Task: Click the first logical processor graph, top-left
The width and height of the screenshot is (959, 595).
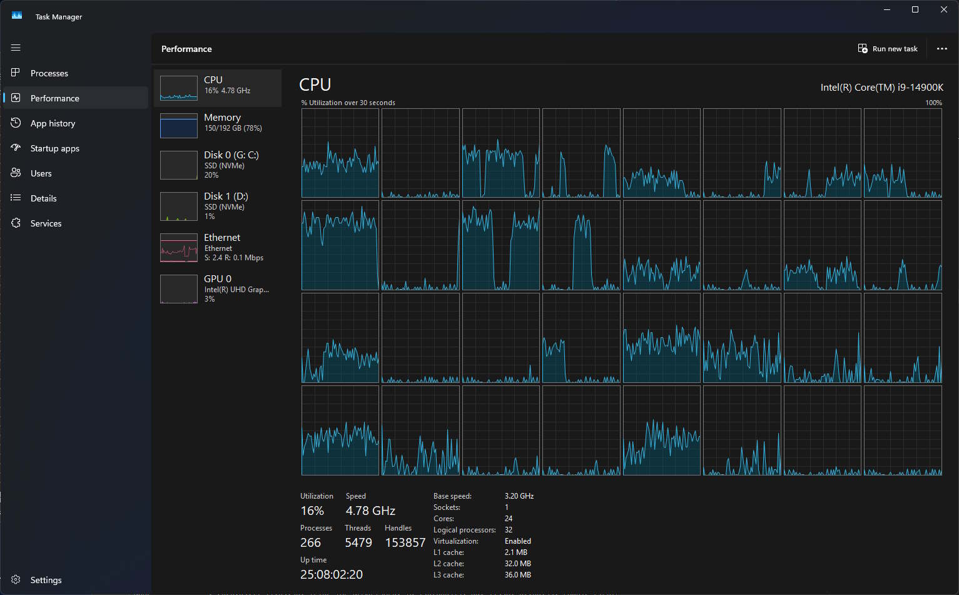Action: (340, 153)
